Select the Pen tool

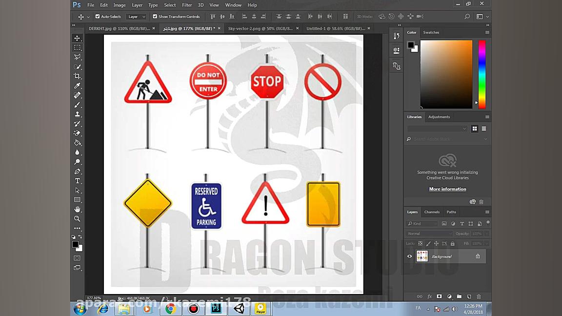click(x=77, y=172)
